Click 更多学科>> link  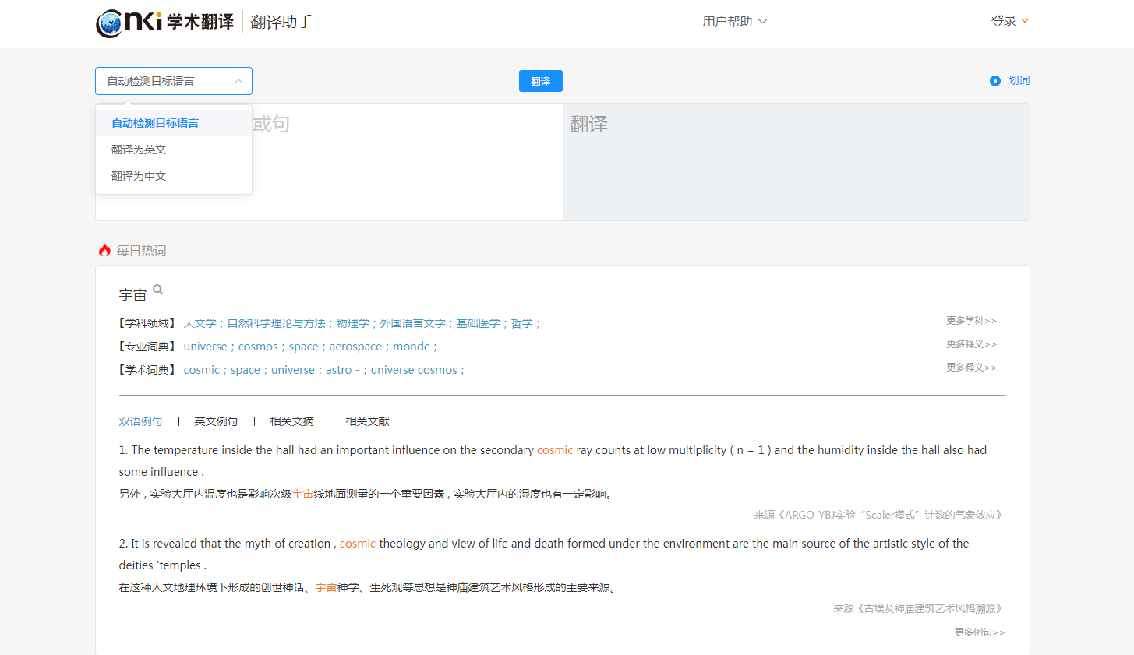click(971, 321)
